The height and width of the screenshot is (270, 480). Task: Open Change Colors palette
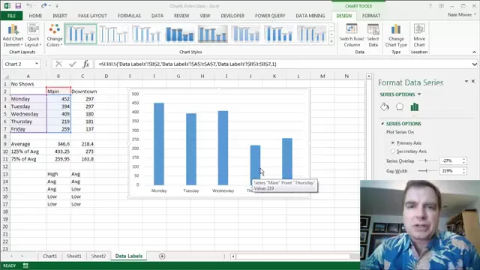click(x=55, y=35)
